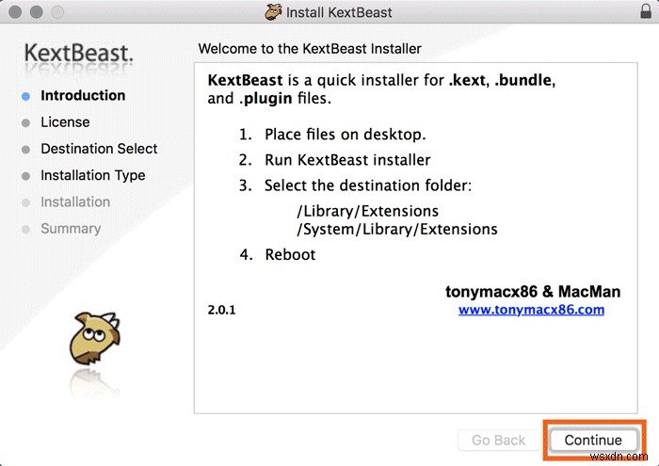
Task: Click the Welcome to the KextBeast Installer heading
Action: coord(310,48)
